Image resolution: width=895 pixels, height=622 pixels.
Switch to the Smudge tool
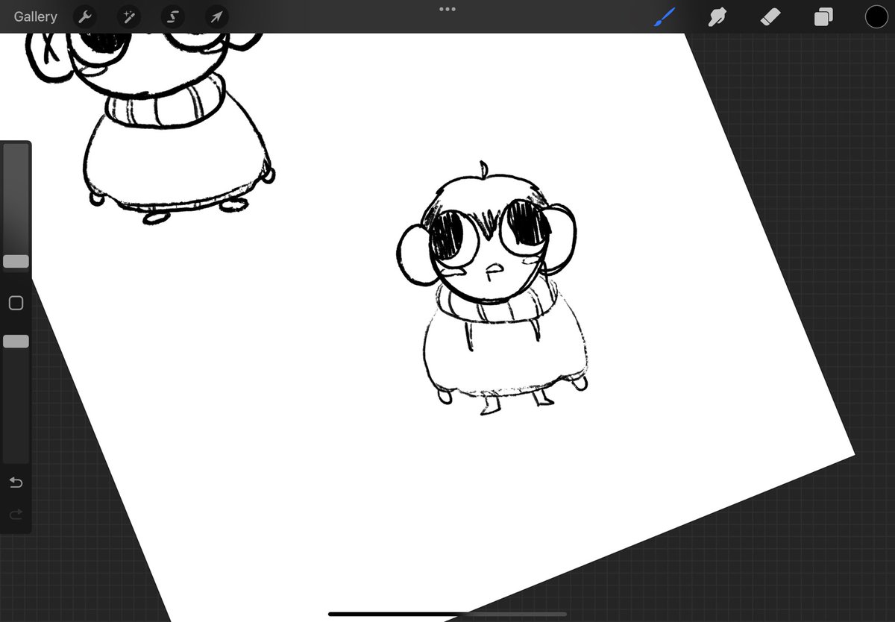(x=717, y=16)
